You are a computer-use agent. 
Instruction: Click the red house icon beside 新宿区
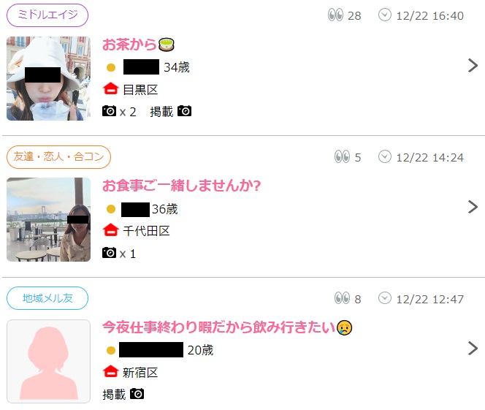coord(111,371)
